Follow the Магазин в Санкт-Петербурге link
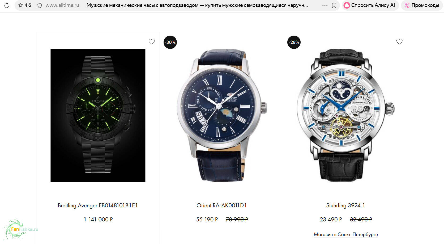 346,234
